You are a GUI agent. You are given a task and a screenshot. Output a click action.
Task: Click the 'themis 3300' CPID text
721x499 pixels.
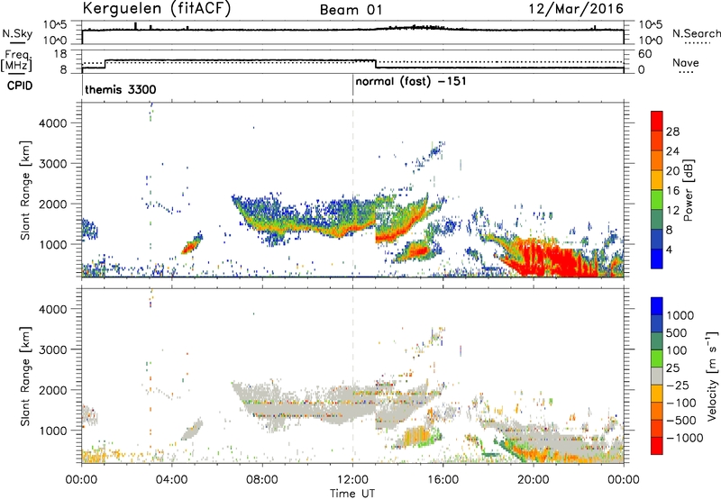(121, 89)
